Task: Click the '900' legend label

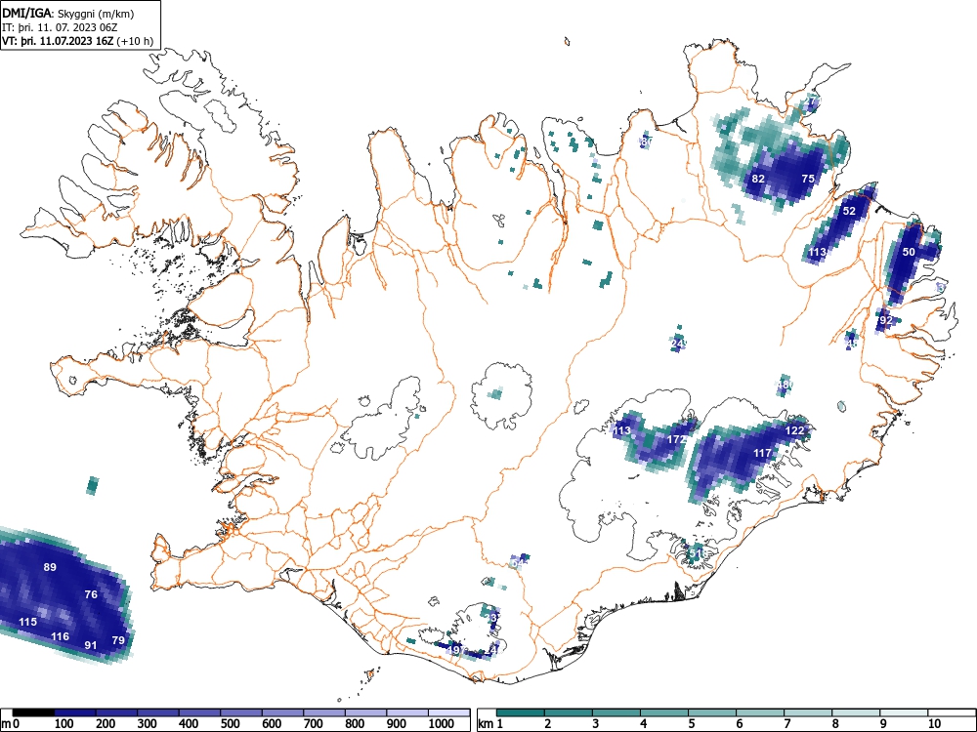Action: tap(397, 724)
